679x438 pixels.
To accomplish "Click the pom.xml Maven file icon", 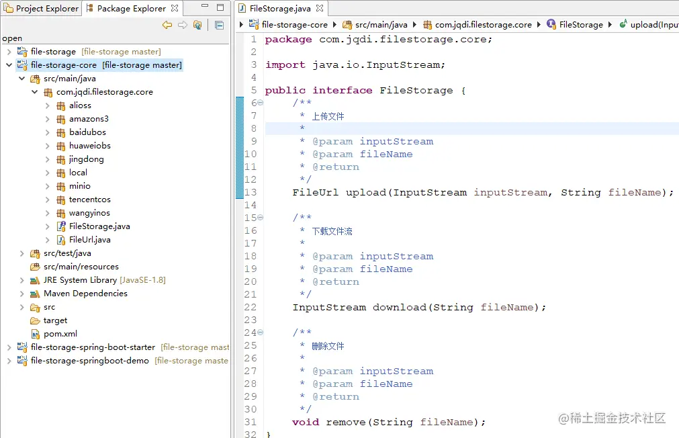I will coord(36,334).
